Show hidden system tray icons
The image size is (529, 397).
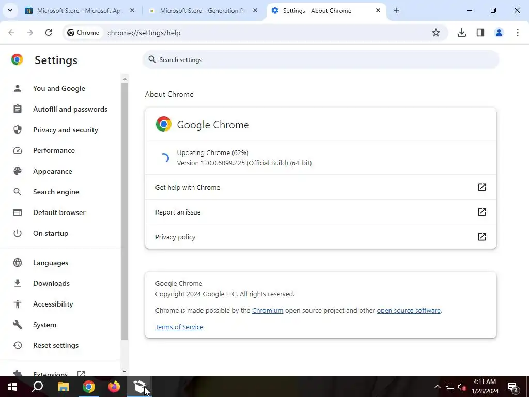[x=437, y=387]
